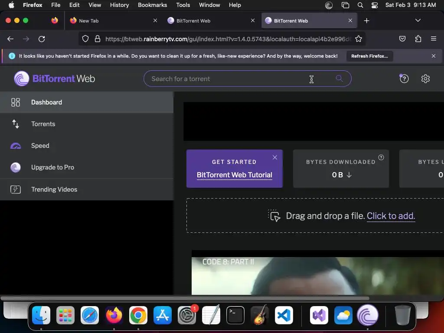The image size is (444, 333).
Task: Open the Bookmarks menu
Action: (x=152, y=5)
